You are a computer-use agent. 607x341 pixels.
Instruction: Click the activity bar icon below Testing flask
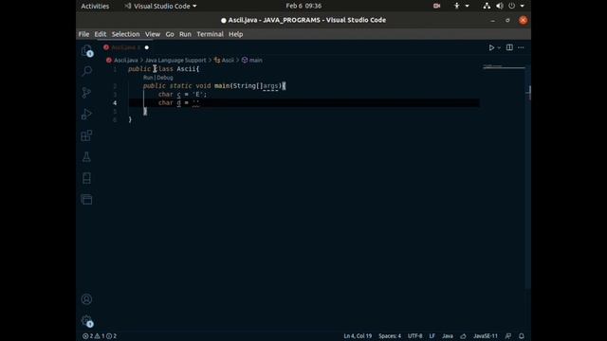click(86, 178)
